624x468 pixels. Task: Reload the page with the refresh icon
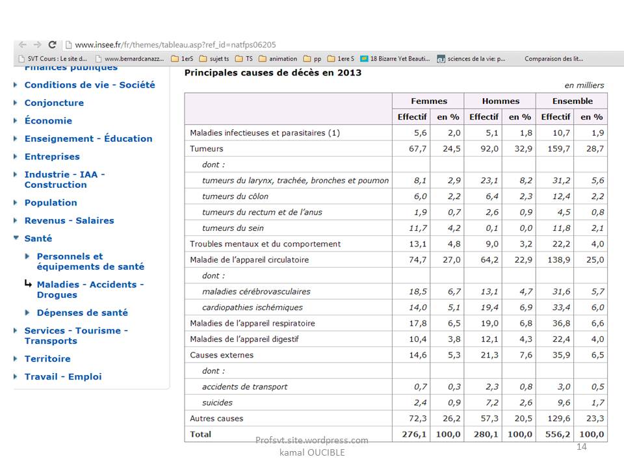[52, 45]
